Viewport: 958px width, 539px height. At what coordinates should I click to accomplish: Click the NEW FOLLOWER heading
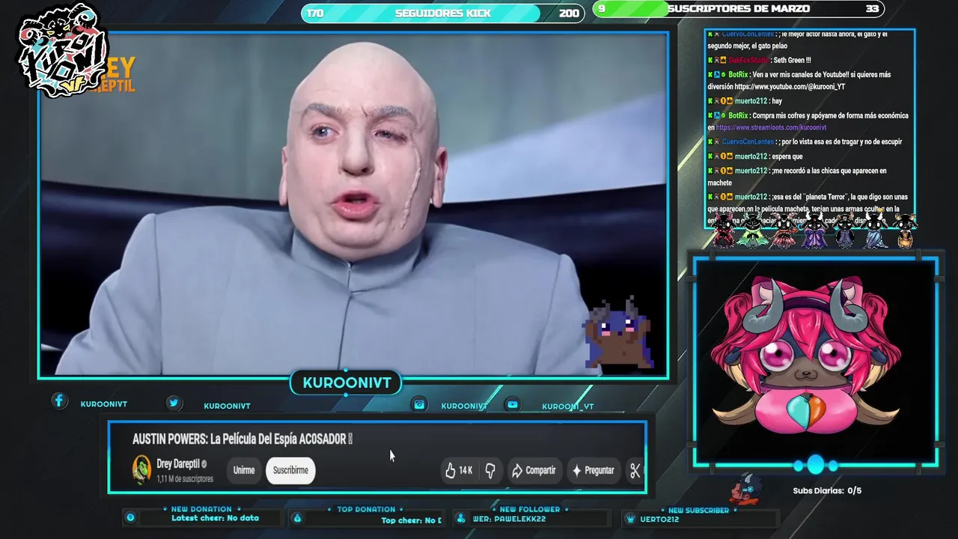pyautogui.click(x=530, y=509)
